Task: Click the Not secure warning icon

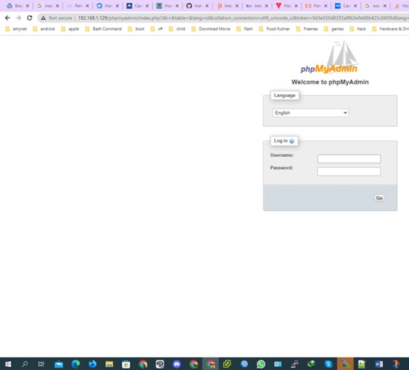Action: 43,18
